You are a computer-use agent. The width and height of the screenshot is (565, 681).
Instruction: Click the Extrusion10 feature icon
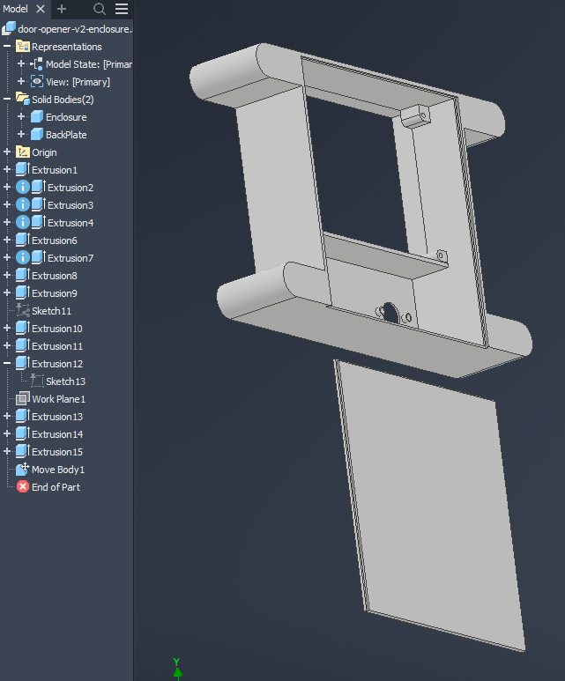(23, 328)
